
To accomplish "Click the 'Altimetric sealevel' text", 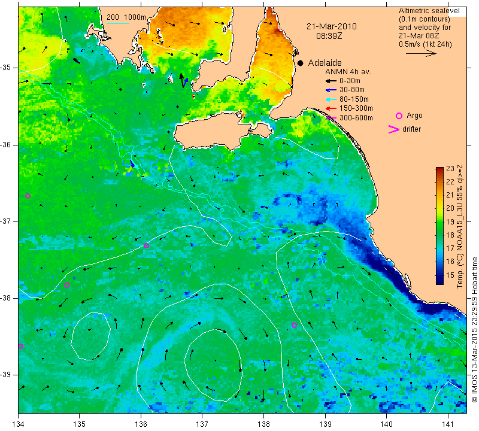I will point(429,11).
